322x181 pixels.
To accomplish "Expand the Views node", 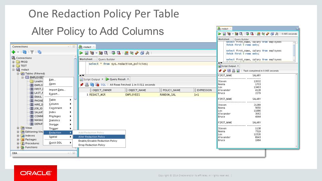I will click(x=18, y=128).
